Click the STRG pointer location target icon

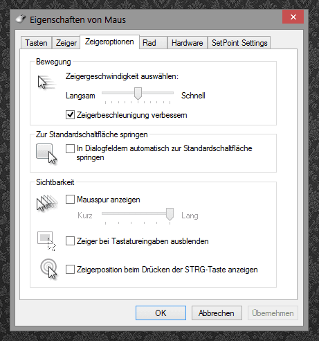click(48, 269)
